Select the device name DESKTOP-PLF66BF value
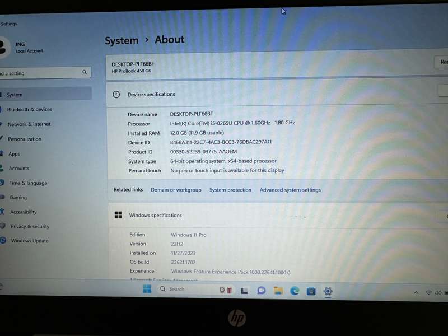 [x=192, y=114]
